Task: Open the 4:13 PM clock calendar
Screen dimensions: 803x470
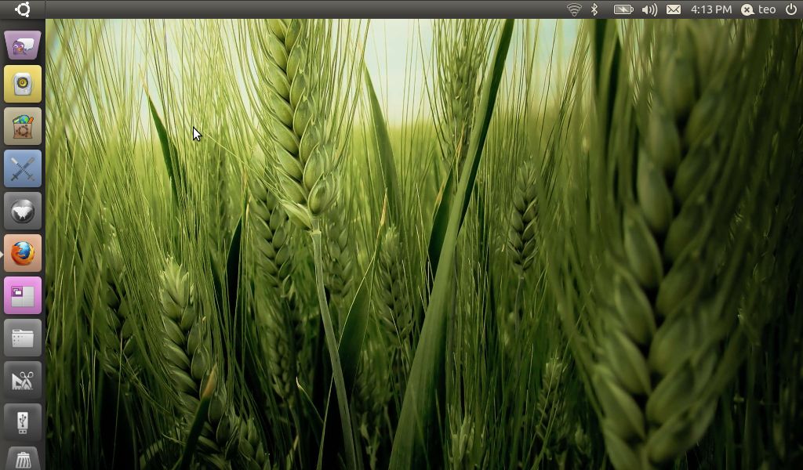Action: pos(710,9)
